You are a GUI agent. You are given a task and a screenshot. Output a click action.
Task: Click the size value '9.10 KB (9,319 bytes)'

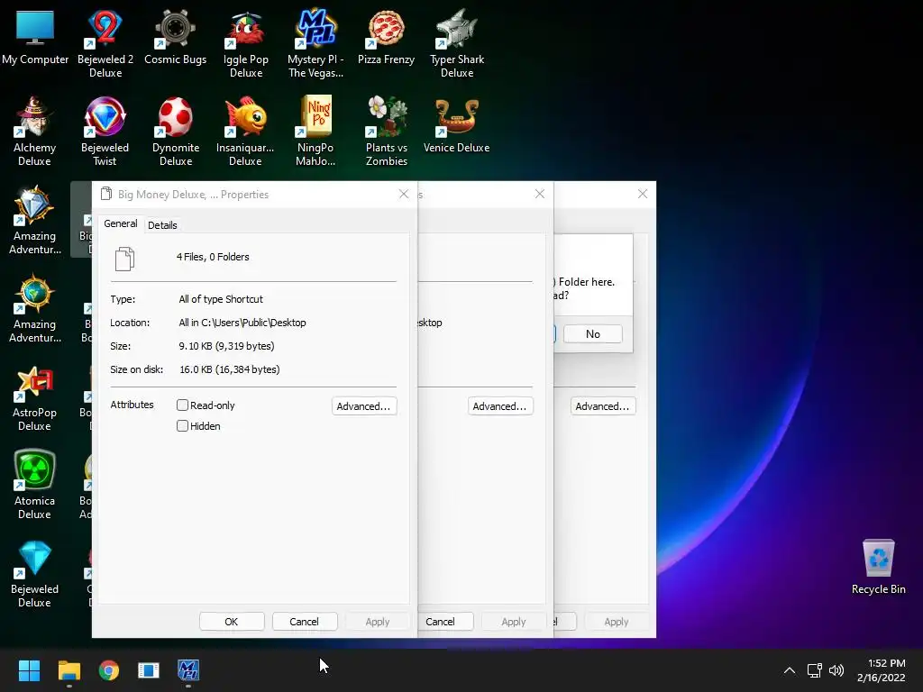(x=226, y=346)
